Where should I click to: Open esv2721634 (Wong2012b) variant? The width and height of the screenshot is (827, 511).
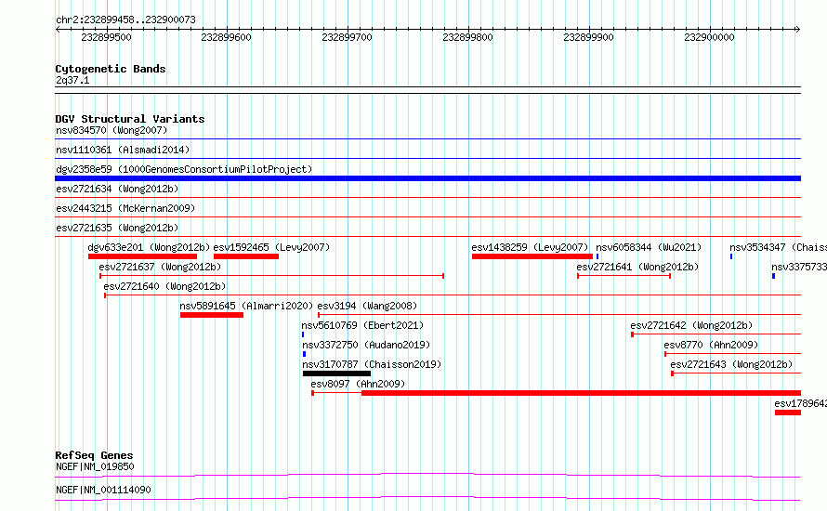117,189
